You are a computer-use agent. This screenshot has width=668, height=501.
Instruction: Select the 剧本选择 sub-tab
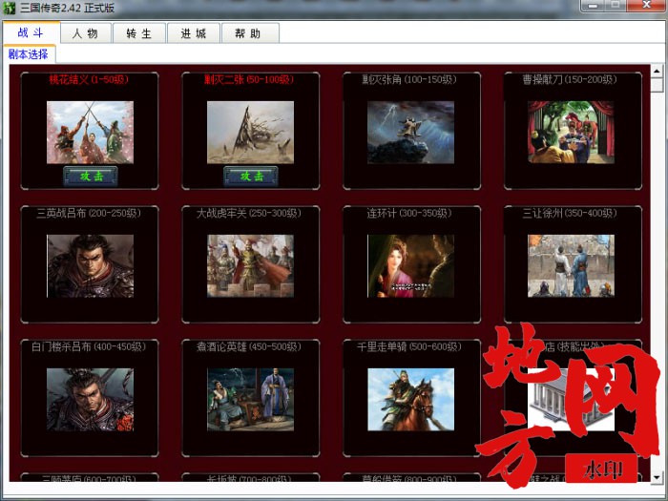point(29,54)
